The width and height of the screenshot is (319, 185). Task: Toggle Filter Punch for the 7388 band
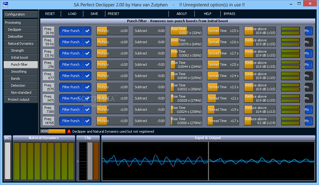pyautogui.click(x=75, y=110)
